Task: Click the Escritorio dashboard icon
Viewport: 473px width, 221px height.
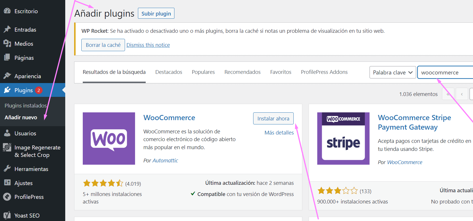Action: point(7,11)
